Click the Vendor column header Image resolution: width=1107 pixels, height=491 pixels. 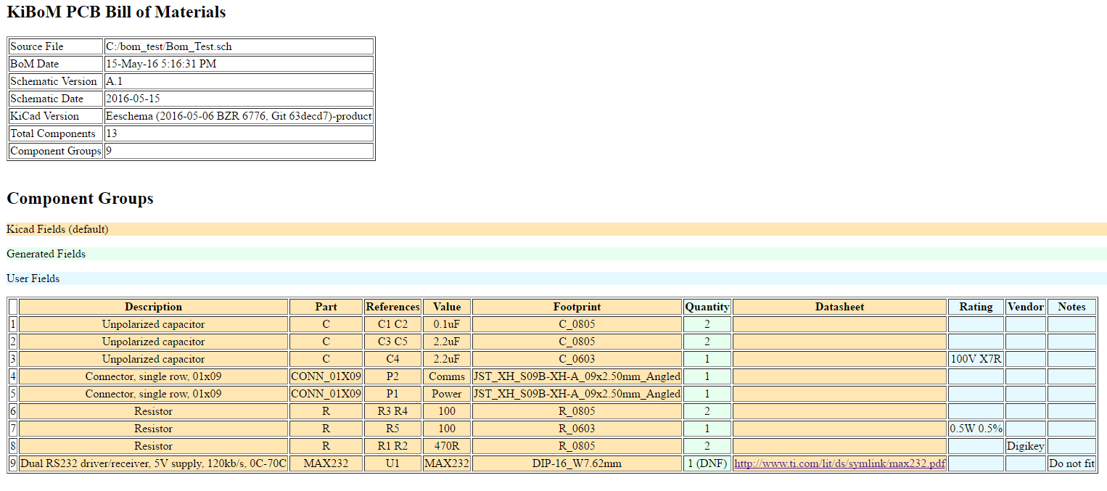click(1026, 307)
